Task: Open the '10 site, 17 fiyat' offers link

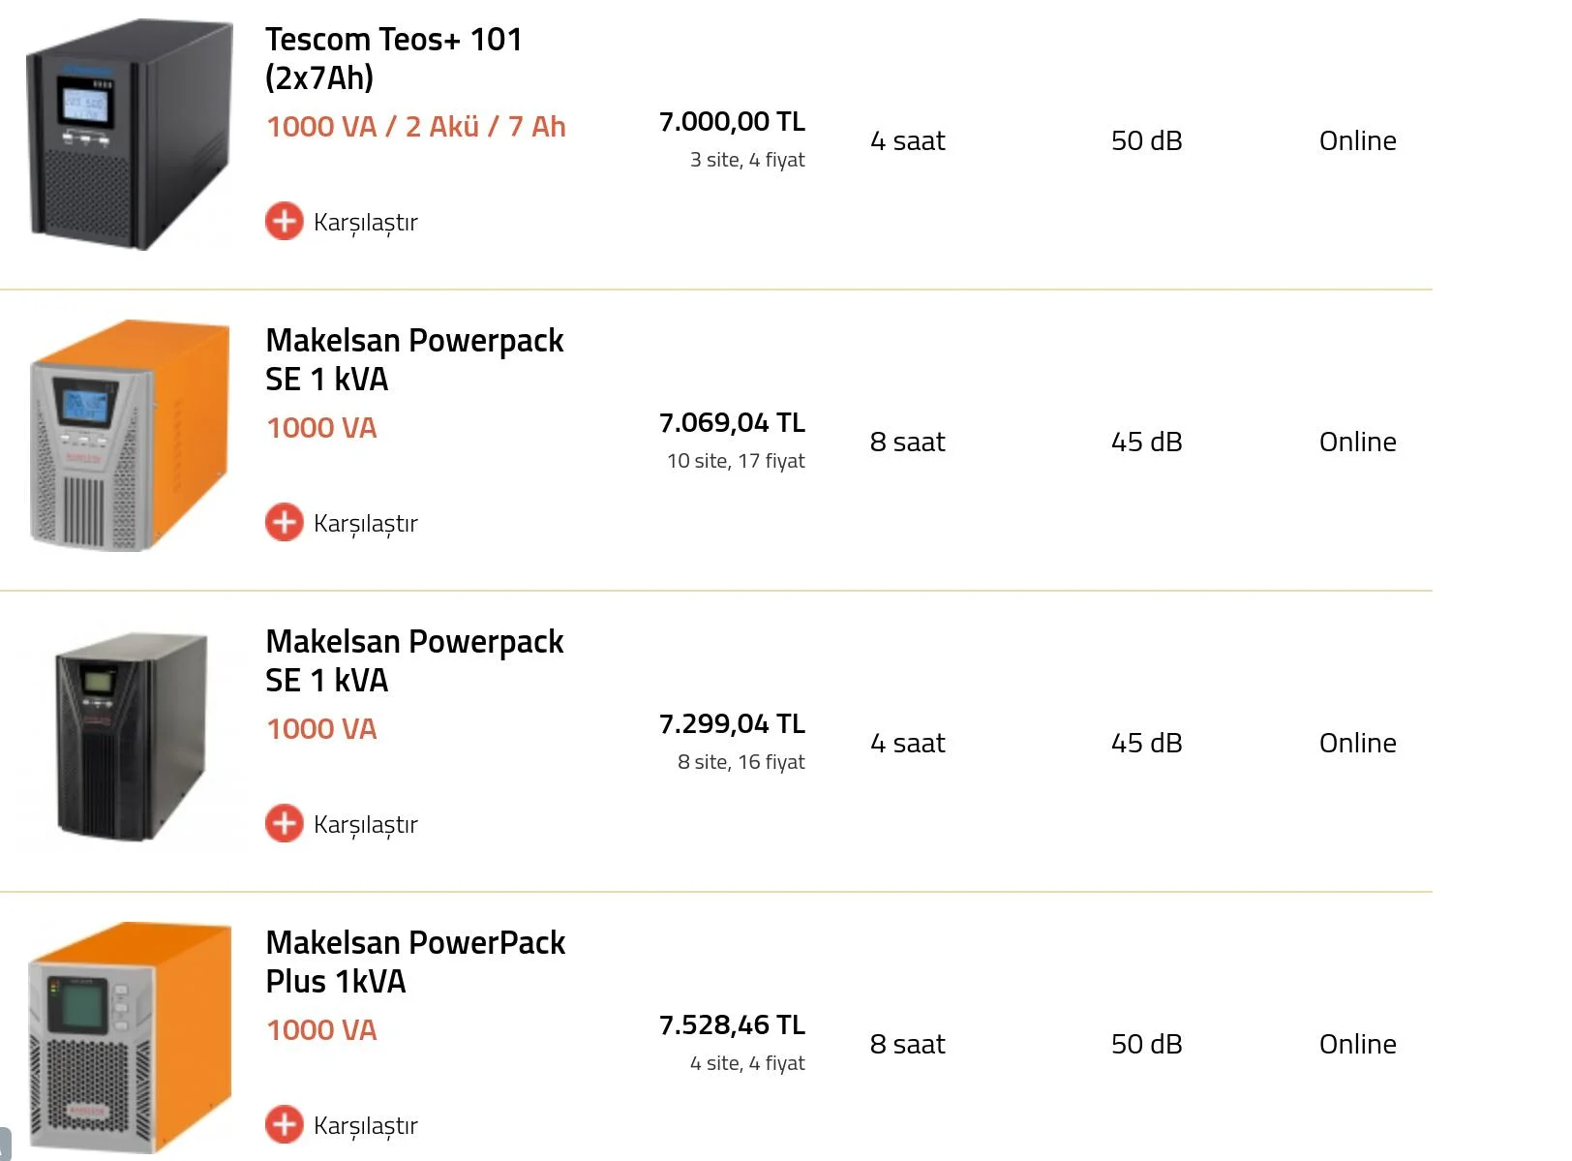Action: coord(736,461)
